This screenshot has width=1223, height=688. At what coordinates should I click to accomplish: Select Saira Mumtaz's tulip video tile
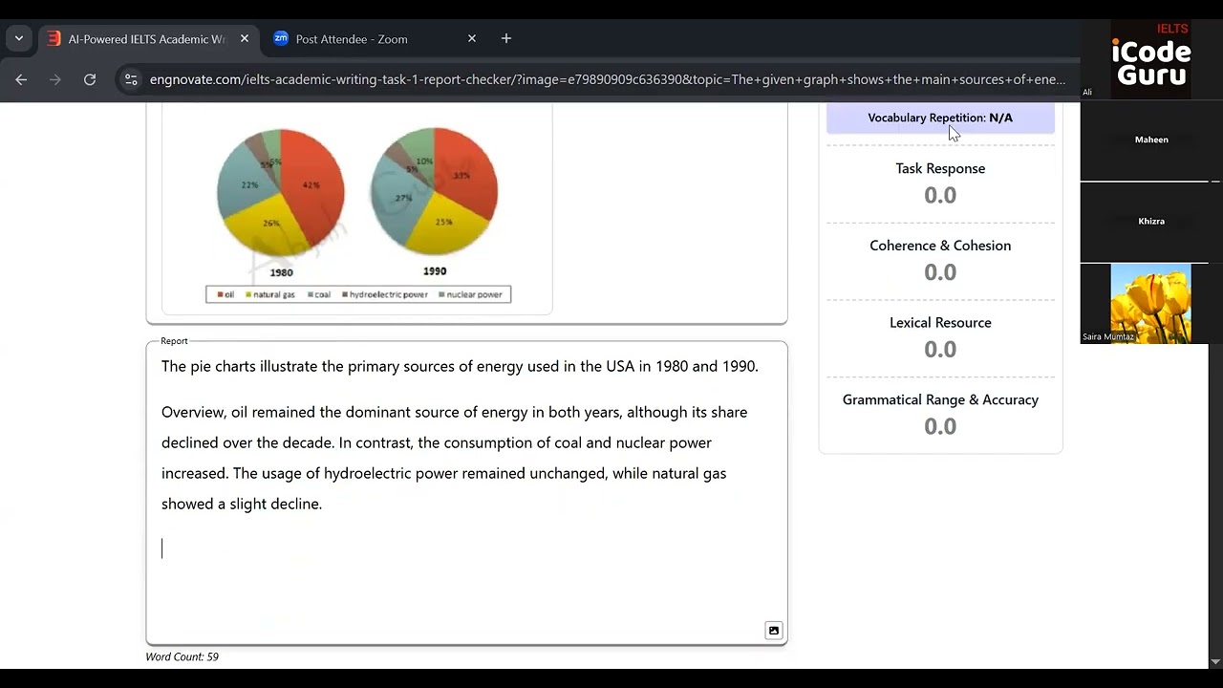(x=1150, y=304)
